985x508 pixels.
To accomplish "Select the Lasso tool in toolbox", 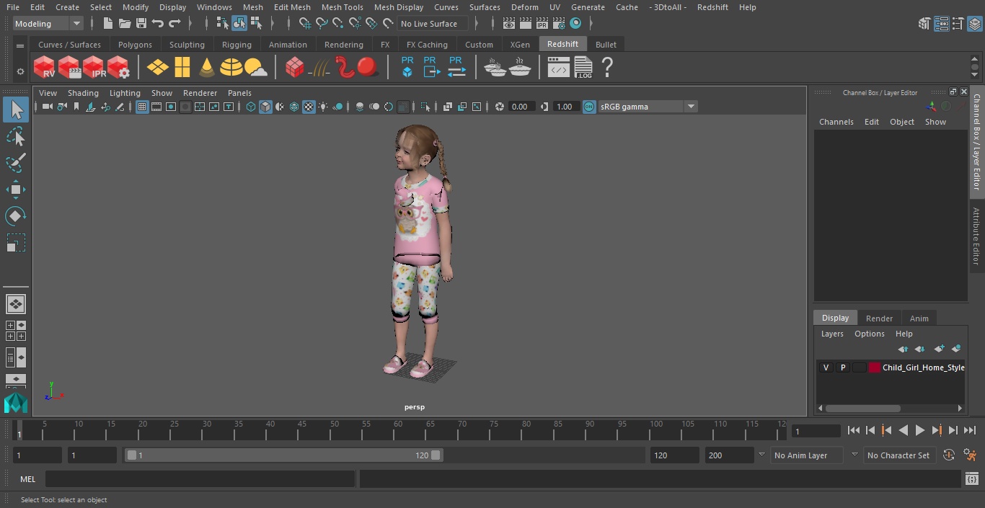I will point(16,136).
